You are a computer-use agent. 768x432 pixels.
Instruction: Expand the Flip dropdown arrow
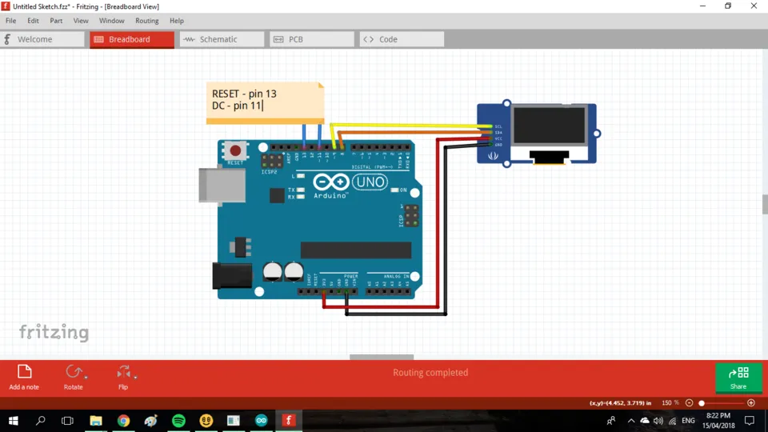[x=135, y=377]
